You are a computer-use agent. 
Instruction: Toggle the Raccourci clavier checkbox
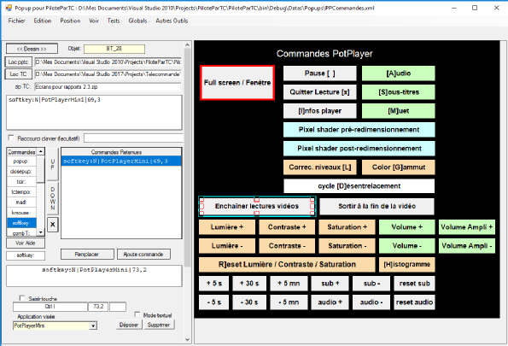coord(11,138)
